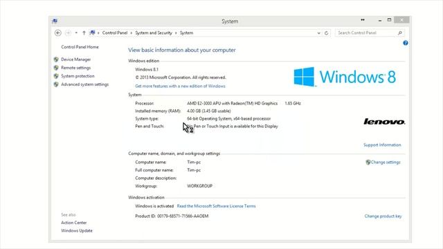This screenshot has height=249, width=443.
Task: Select WORKGROUP value
Action: click(x=200, y=186)
